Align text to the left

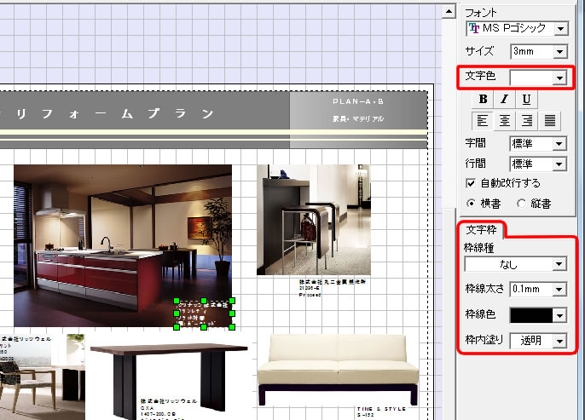[x=483, y=121]
